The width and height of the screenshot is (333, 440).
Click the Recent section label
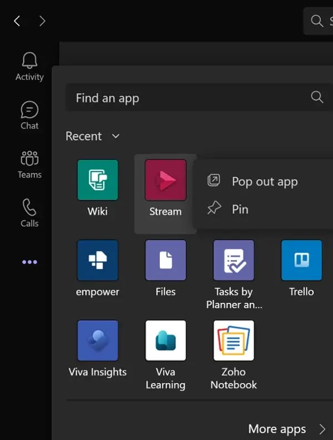click(x=84, y=136)
